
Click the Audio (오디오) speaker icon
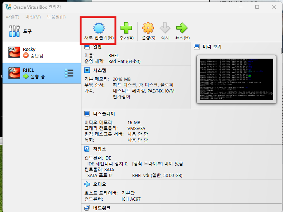pos(87,184)
